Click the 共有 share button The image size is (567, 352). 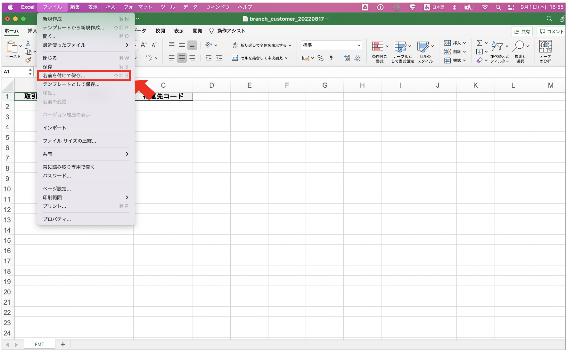click(522, 31)
